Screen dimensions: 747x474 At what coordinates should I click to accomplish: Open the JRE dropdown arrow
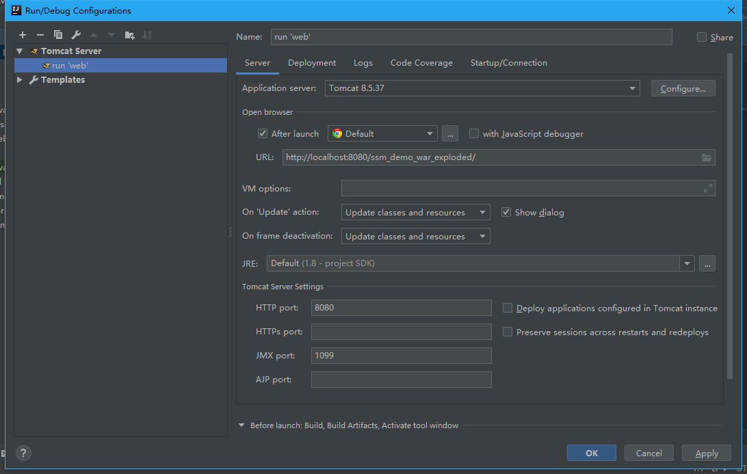pyautogui.click(x=687, y=263)
